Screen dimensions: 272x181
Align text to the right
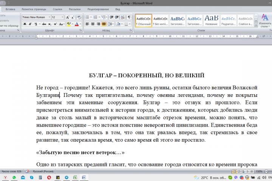(98, 24)
